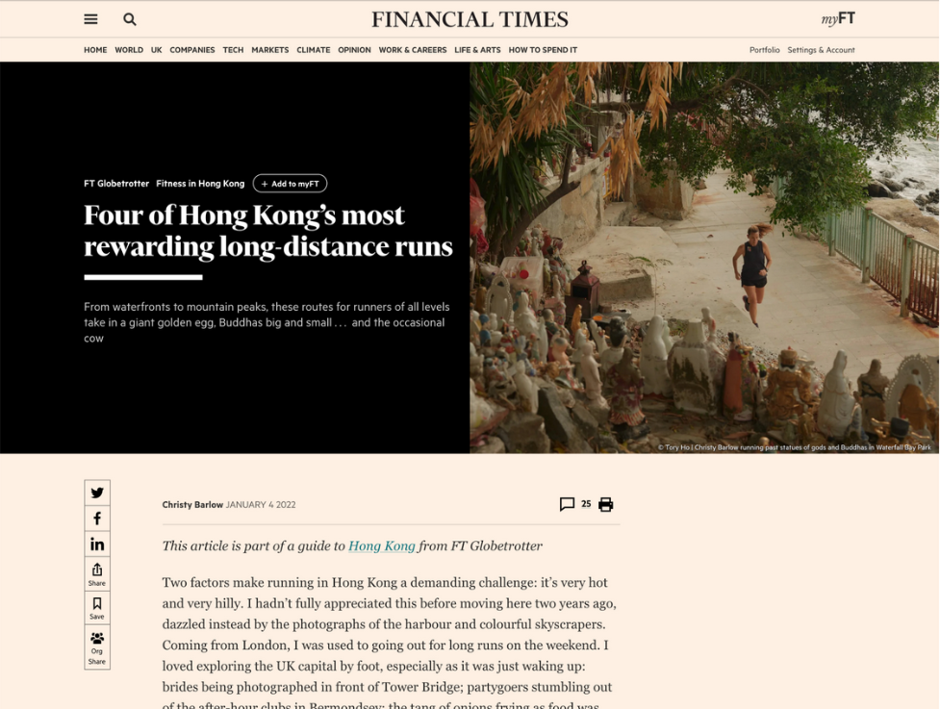Open HOW TO SPEND IT section

tap(543, 50)
